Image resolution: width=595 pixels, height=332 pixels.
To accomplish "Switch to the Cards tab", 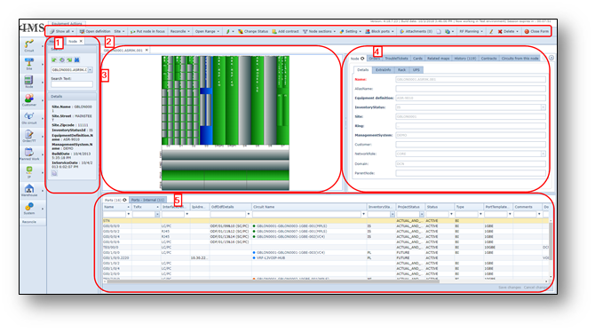I will tap(417, 59).
